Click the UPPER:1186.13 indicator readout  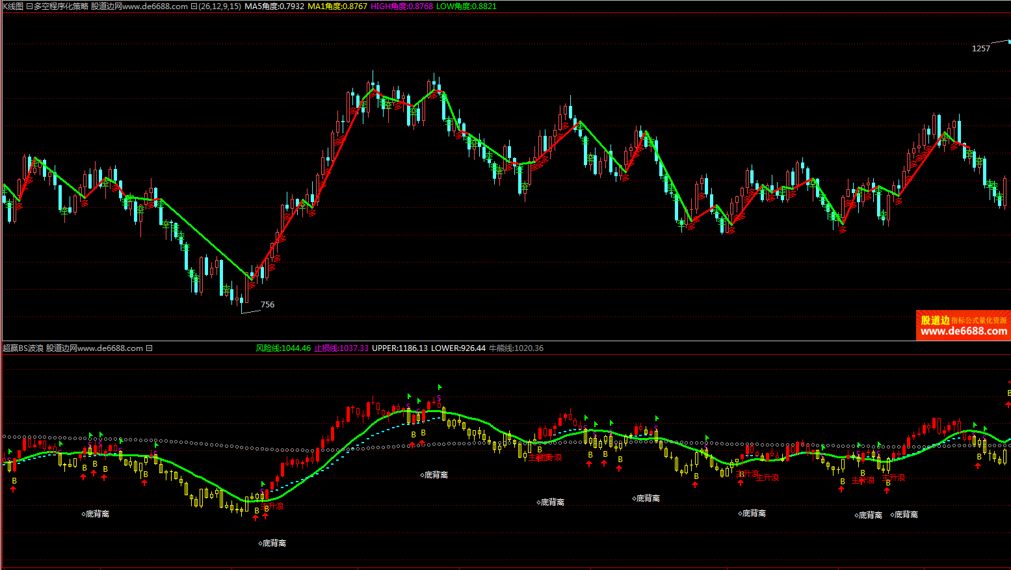click(x=399, y=348)
